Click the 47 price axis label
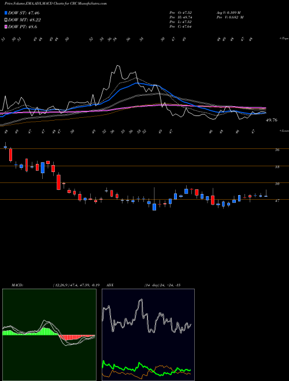This screenshot has height=381, width=289. pos(277,201)
